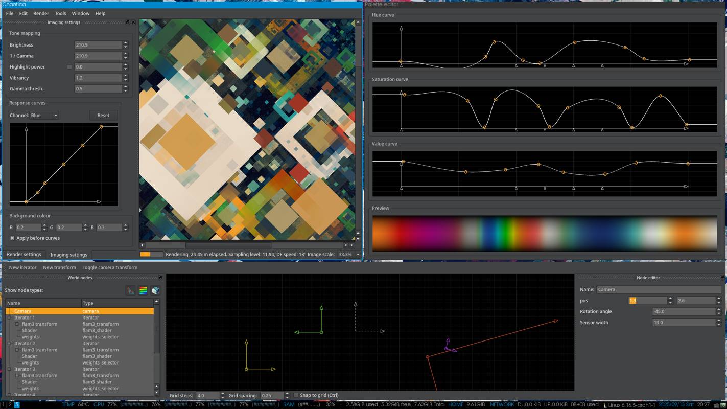Float the Imaging settings panel
The height and width of the screenshot is (409, 727).
[127, 22]
